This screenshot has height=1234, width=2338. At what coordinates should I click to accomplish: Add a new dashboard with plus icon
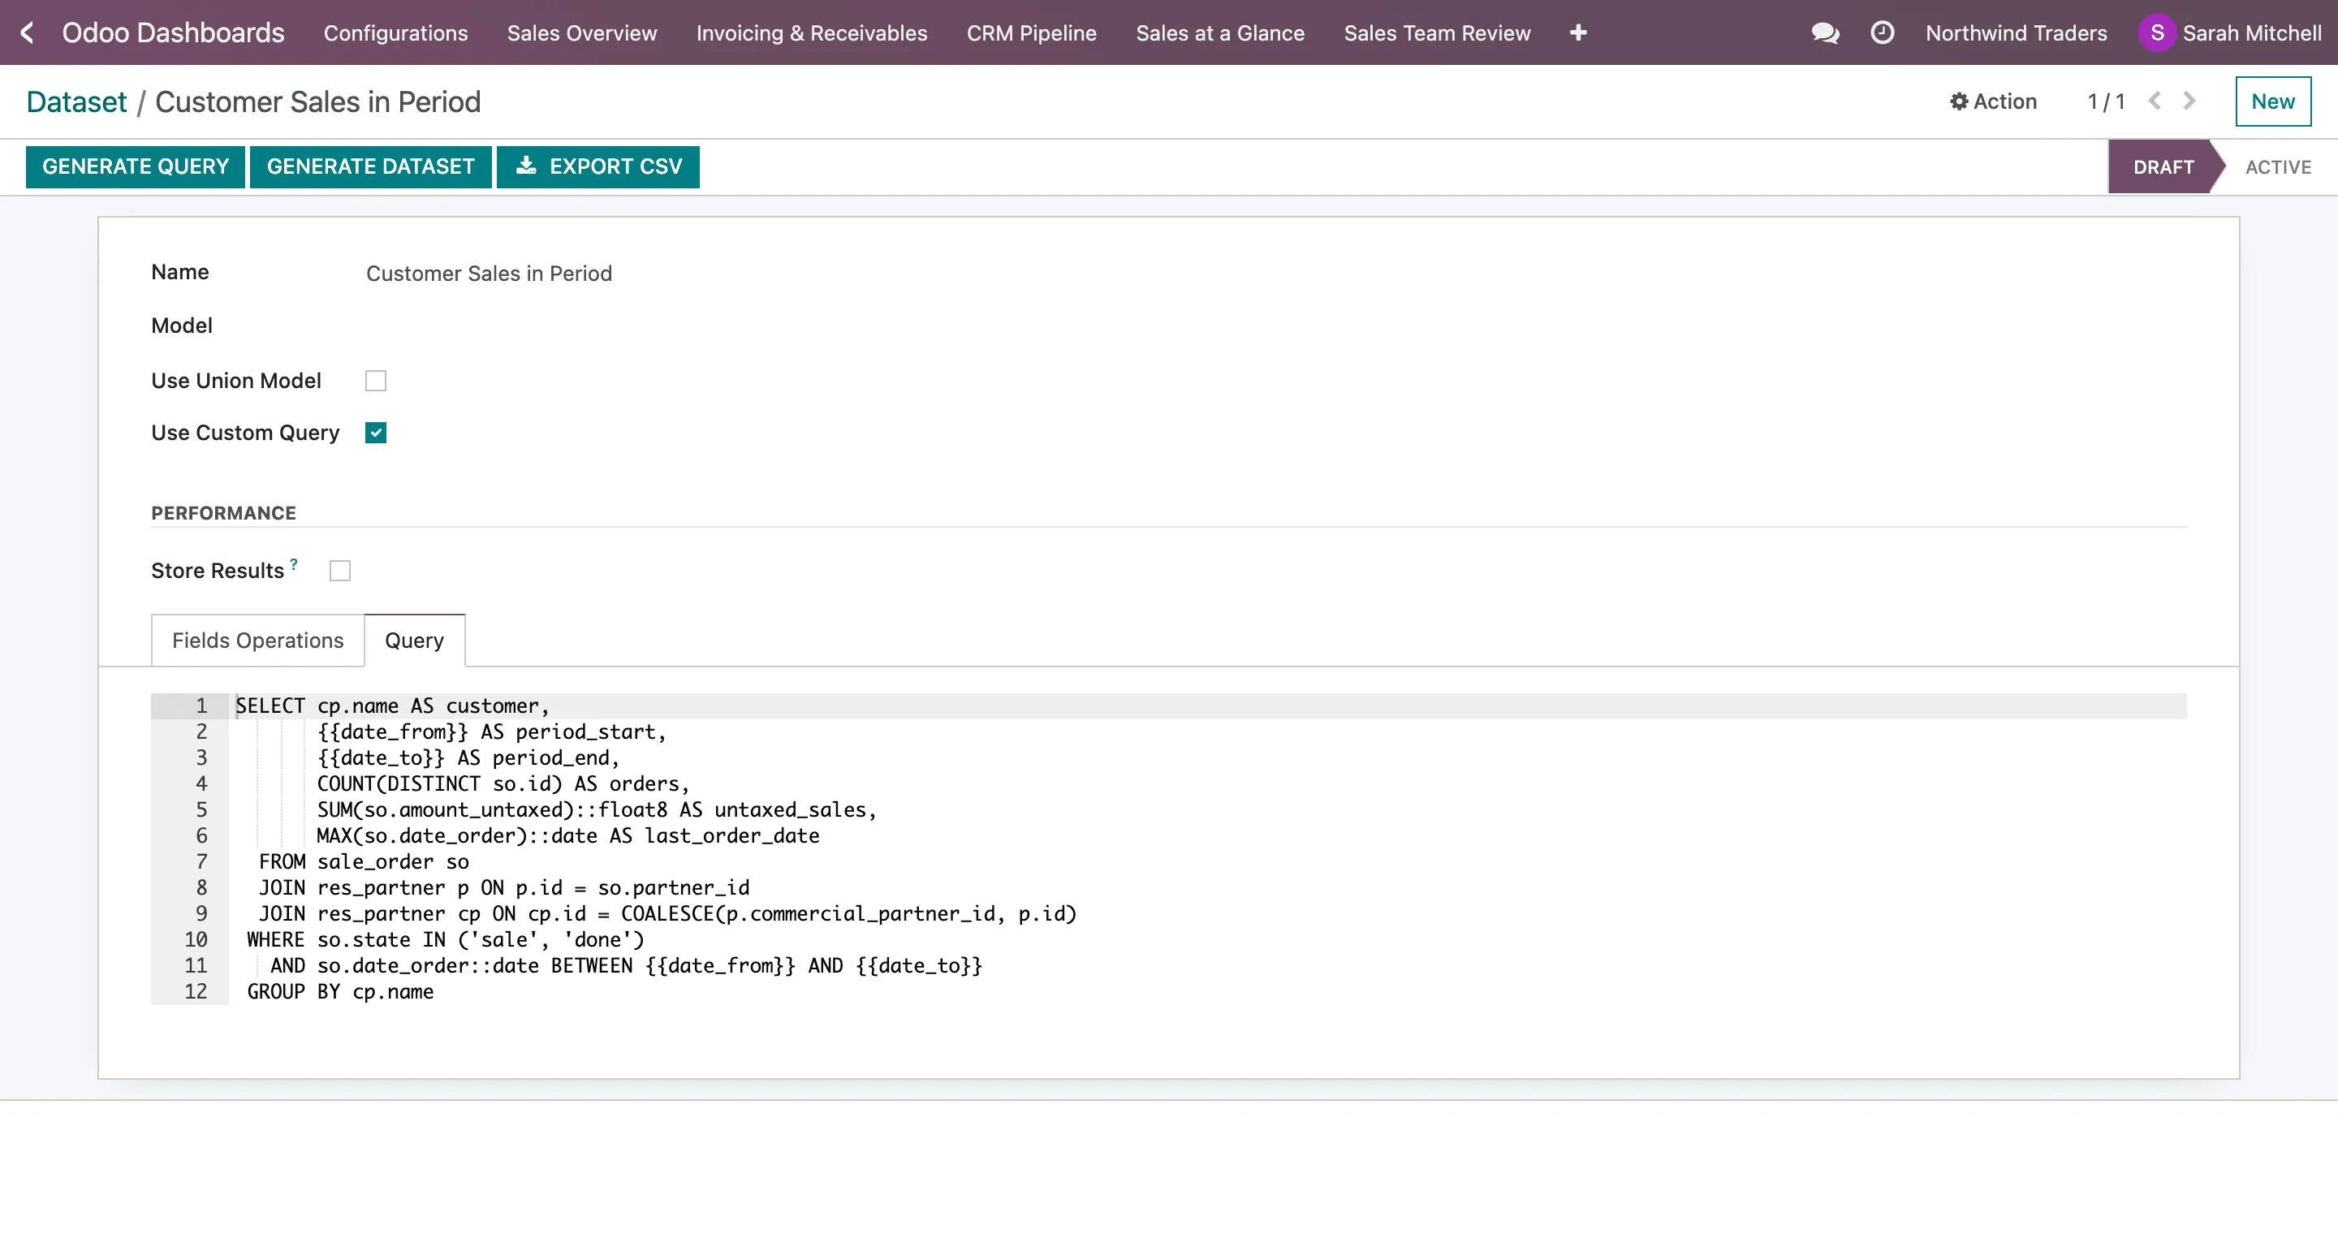pyautogui.click(x=1578, y=32)
